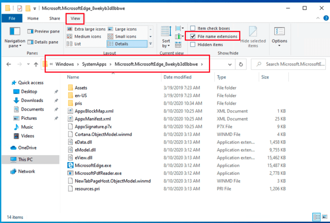The image size is (330, 223).
Task: Switch to the View ribbon tab
Action: [x=75, y=18]
